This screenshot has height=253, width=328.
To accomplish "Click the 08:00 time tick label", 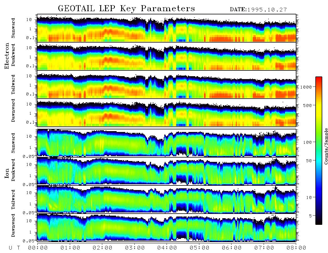I will point(296,248).
